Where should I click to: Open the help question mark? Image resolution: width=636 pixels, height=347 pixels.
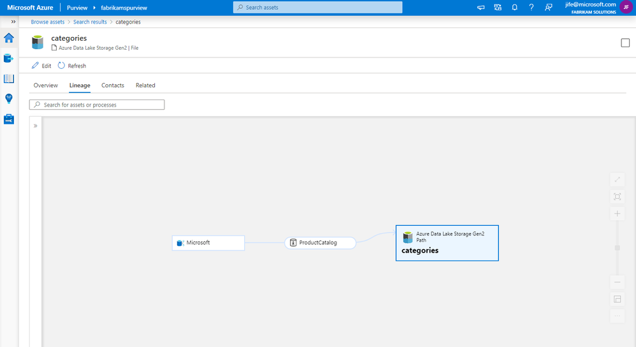click(x=531, y=7)
